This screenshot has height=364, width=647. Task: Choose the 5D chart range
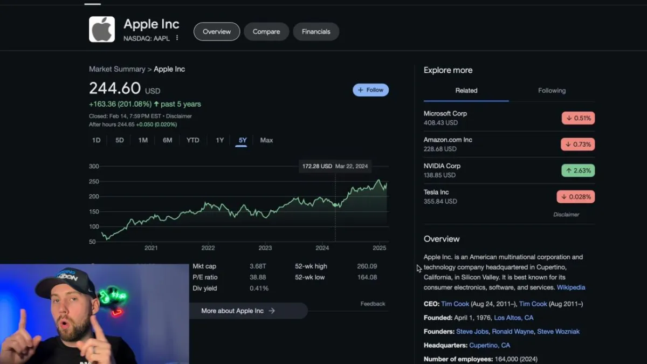[x=120, y=140]
